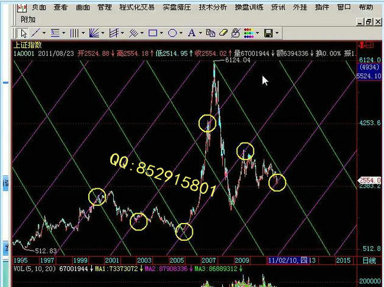This screenshot has height=287, width=384.
Task: Select the rectangle drawing tool
Action: 153,33
